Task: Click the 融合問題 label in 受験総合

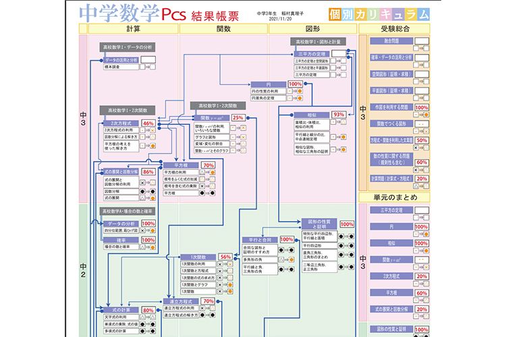Action: click(391, 41)
